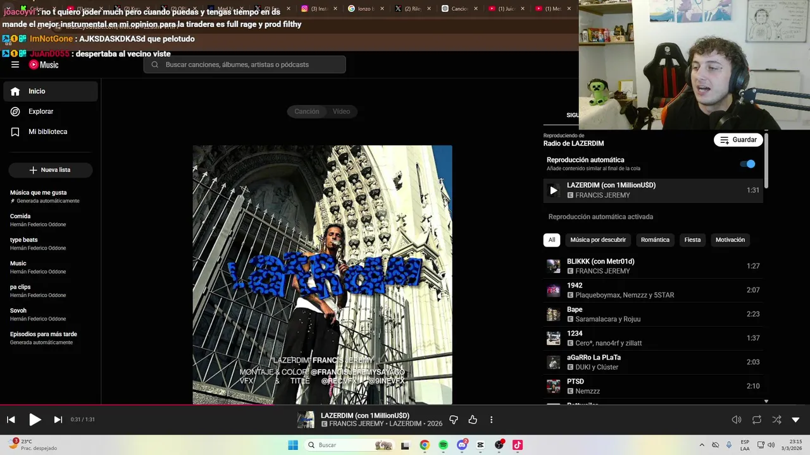The width and height of the screenshot is (810, 455).
Task: Open Explorar in the sidebar
Action: pos(51,111)
